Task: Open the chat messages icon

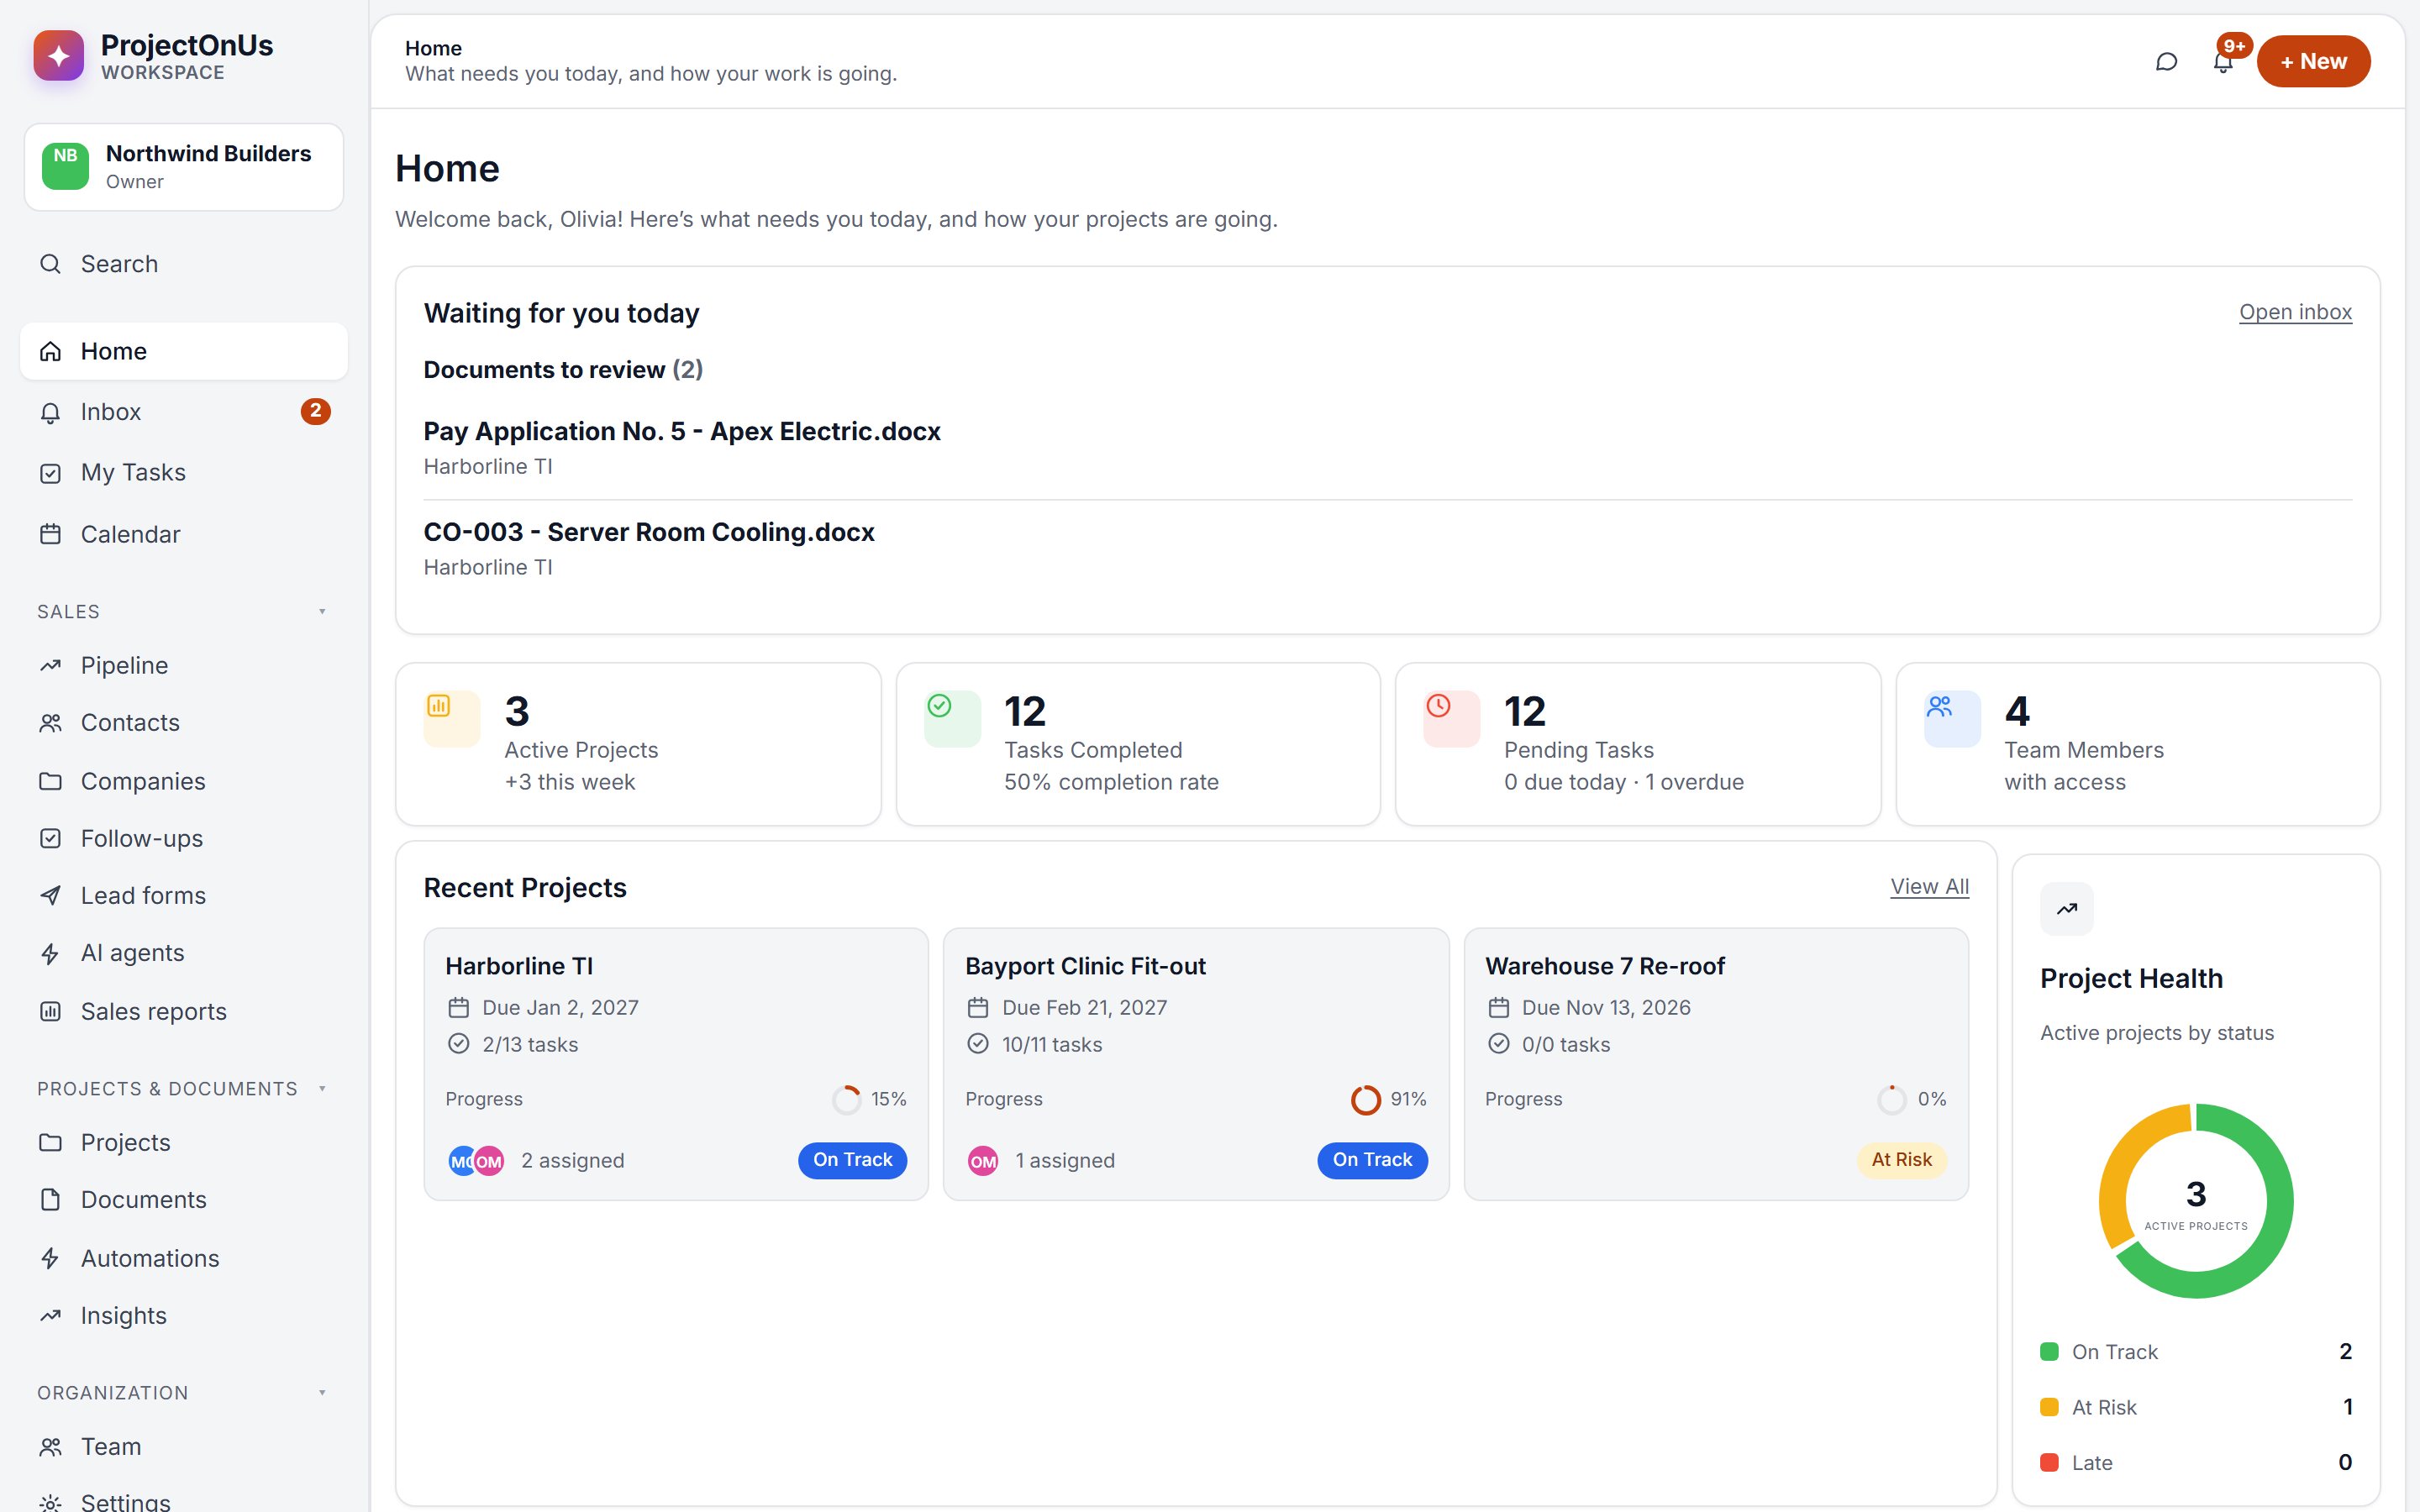Action: [2166, 62]
